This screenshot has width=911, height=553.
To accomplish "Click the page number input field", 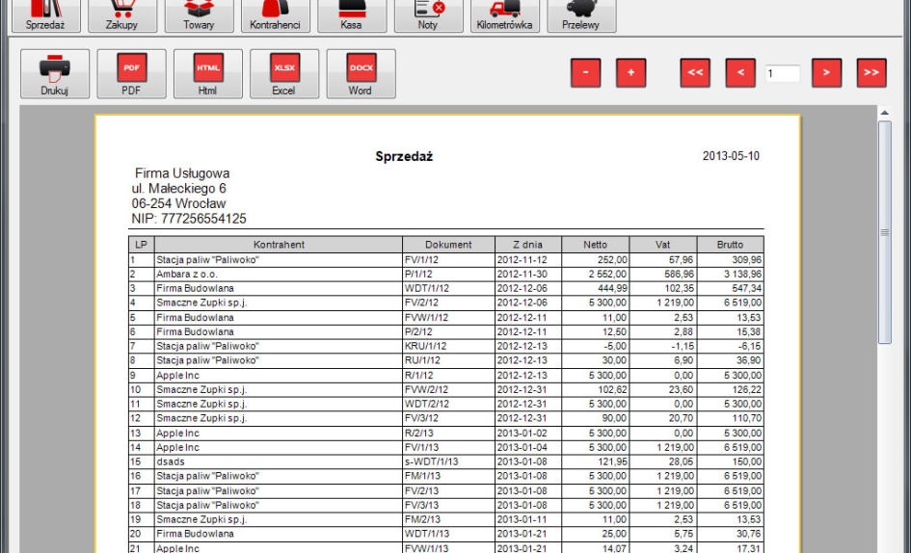I will (783, 73).
